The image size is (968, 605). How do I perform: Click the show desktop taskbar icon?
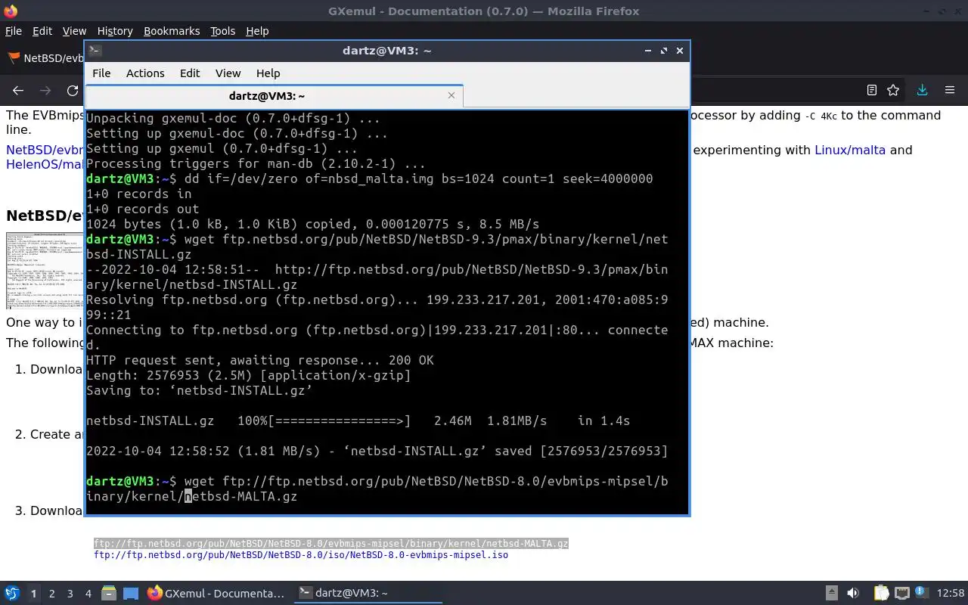(131, 593)
